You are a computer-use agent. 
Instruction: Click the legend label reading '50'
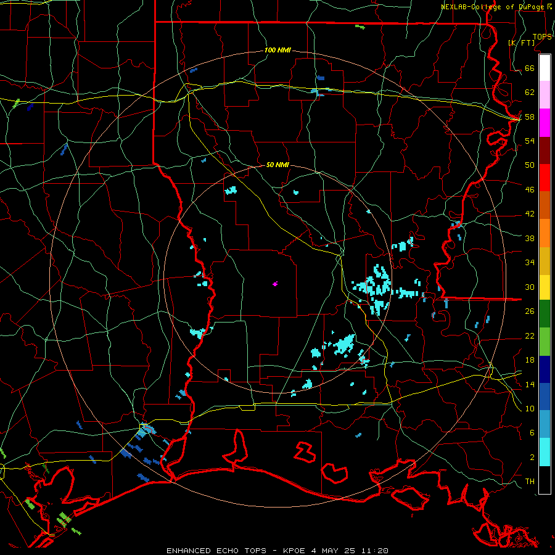click(530, 165)
